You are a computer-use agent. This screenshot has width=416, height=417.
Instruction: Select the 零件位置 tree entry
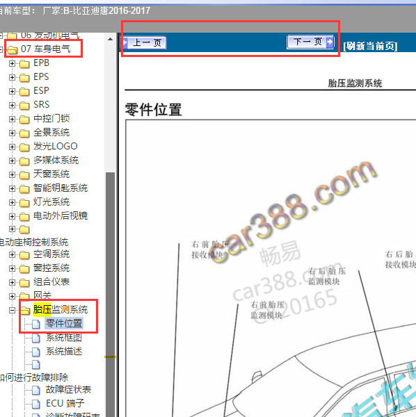64,323
